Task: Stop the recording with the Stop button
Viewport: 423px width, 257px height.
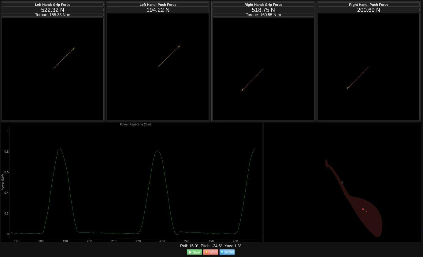Action: coord(211,252)
